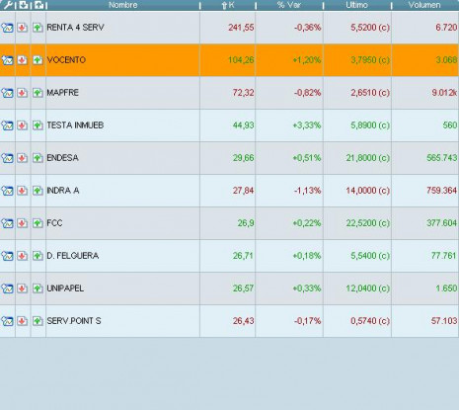The image size is (459, 410).
Task: Click the 12,0400 (c) last price
Action: click(x=368, y=288)
